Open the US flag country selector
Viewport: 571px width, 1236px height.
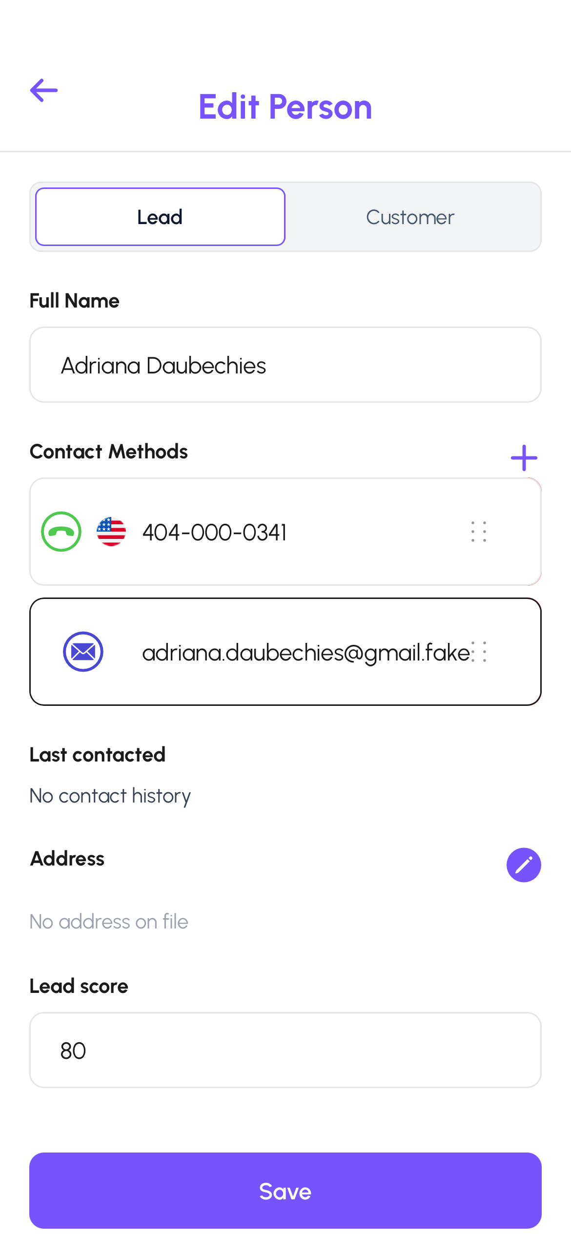[111, 532]
